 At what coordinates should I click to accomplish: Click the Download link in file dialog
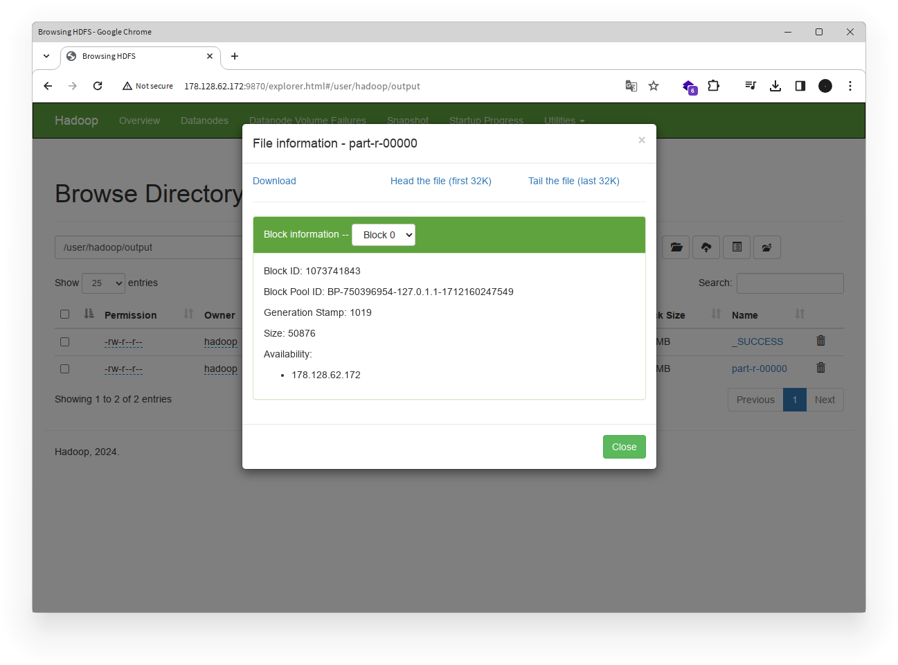click(274, 181)
